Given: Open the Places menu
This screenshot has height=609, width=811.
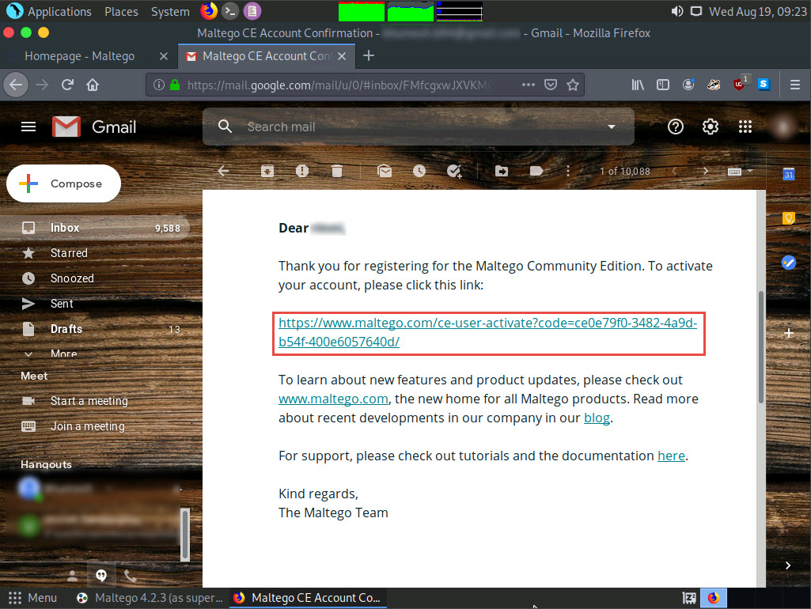Looking at the screenshot, I should tap(121, 11).
